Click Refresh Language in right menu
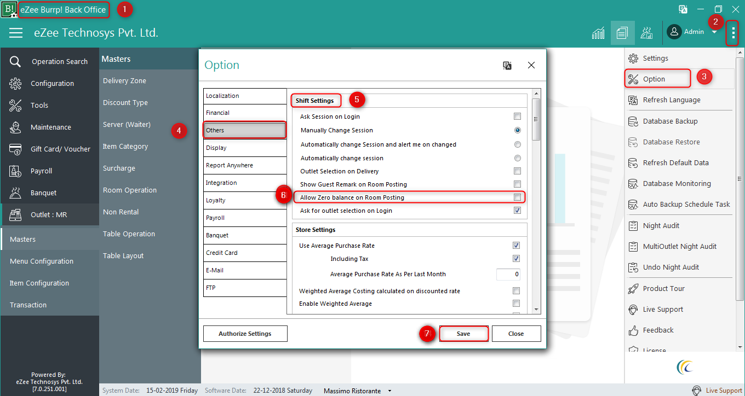The height and width of the screenshot is (396, 745). [x=679, y=100]
